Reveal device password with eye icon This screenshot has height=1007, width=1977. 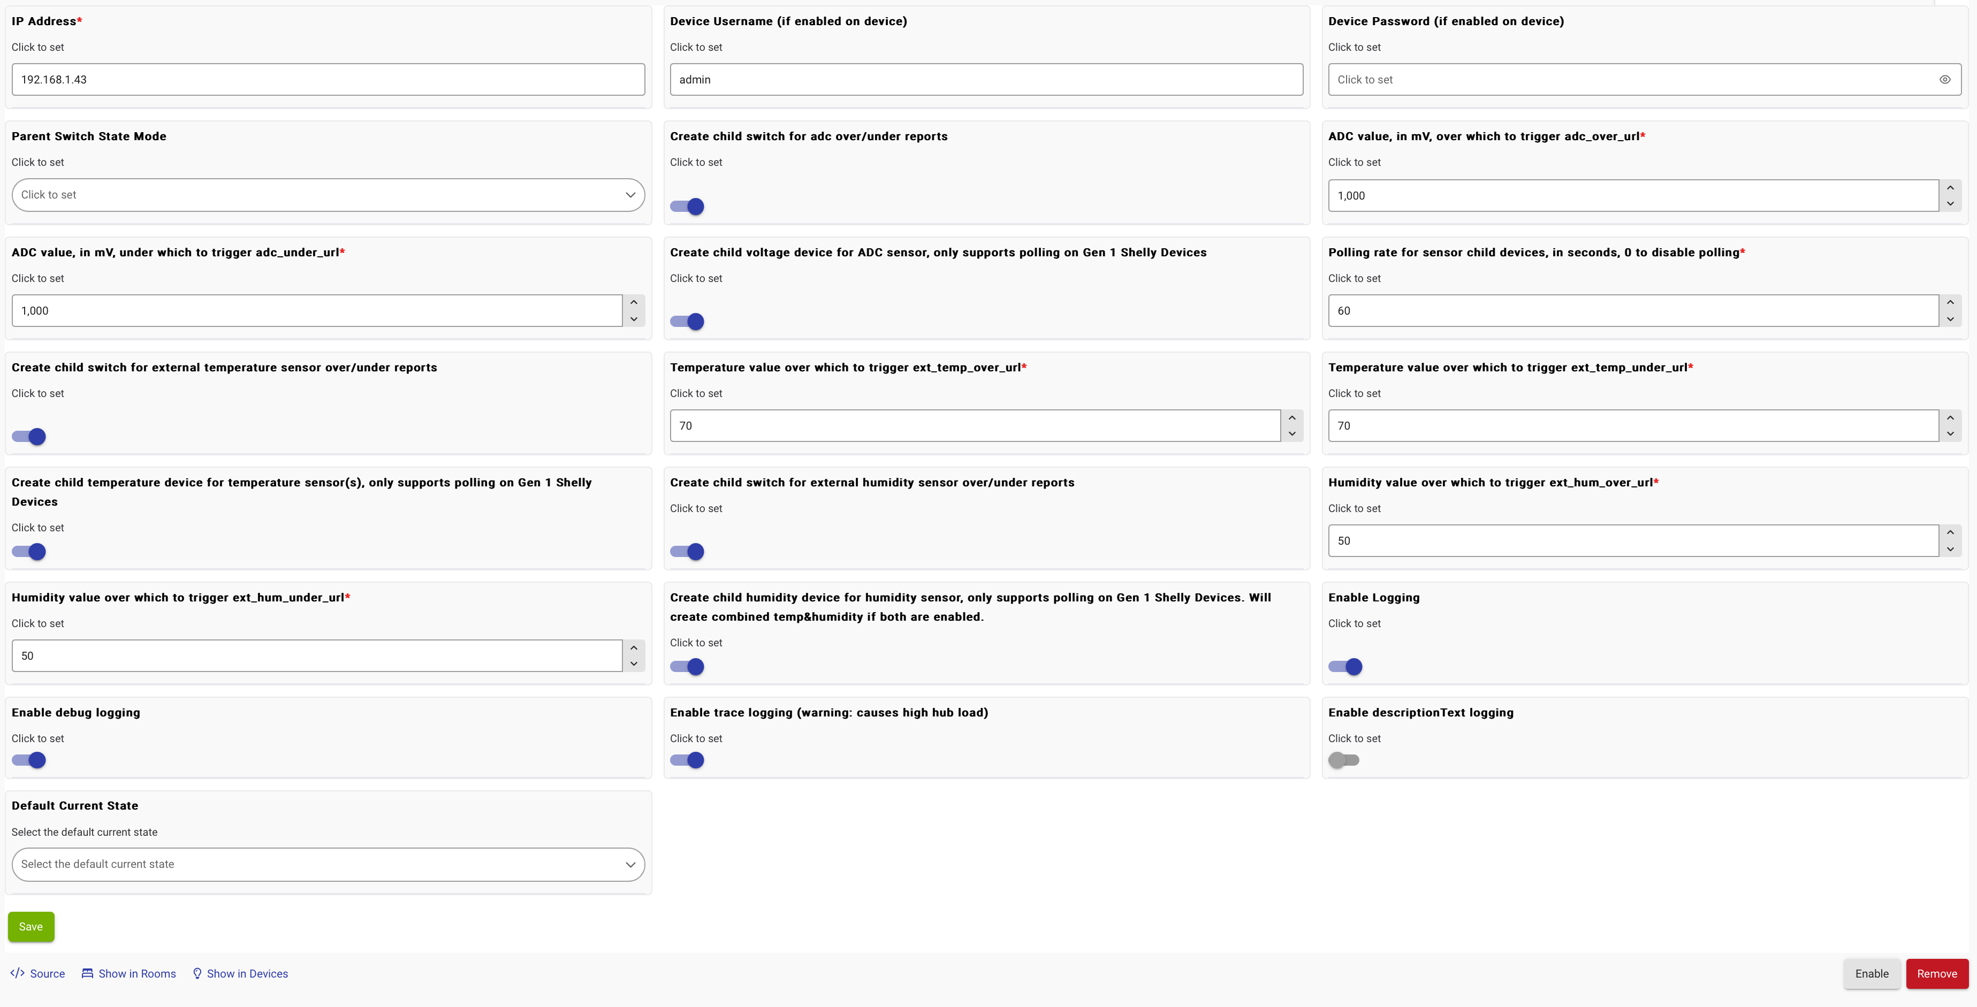pos(1944,80)
